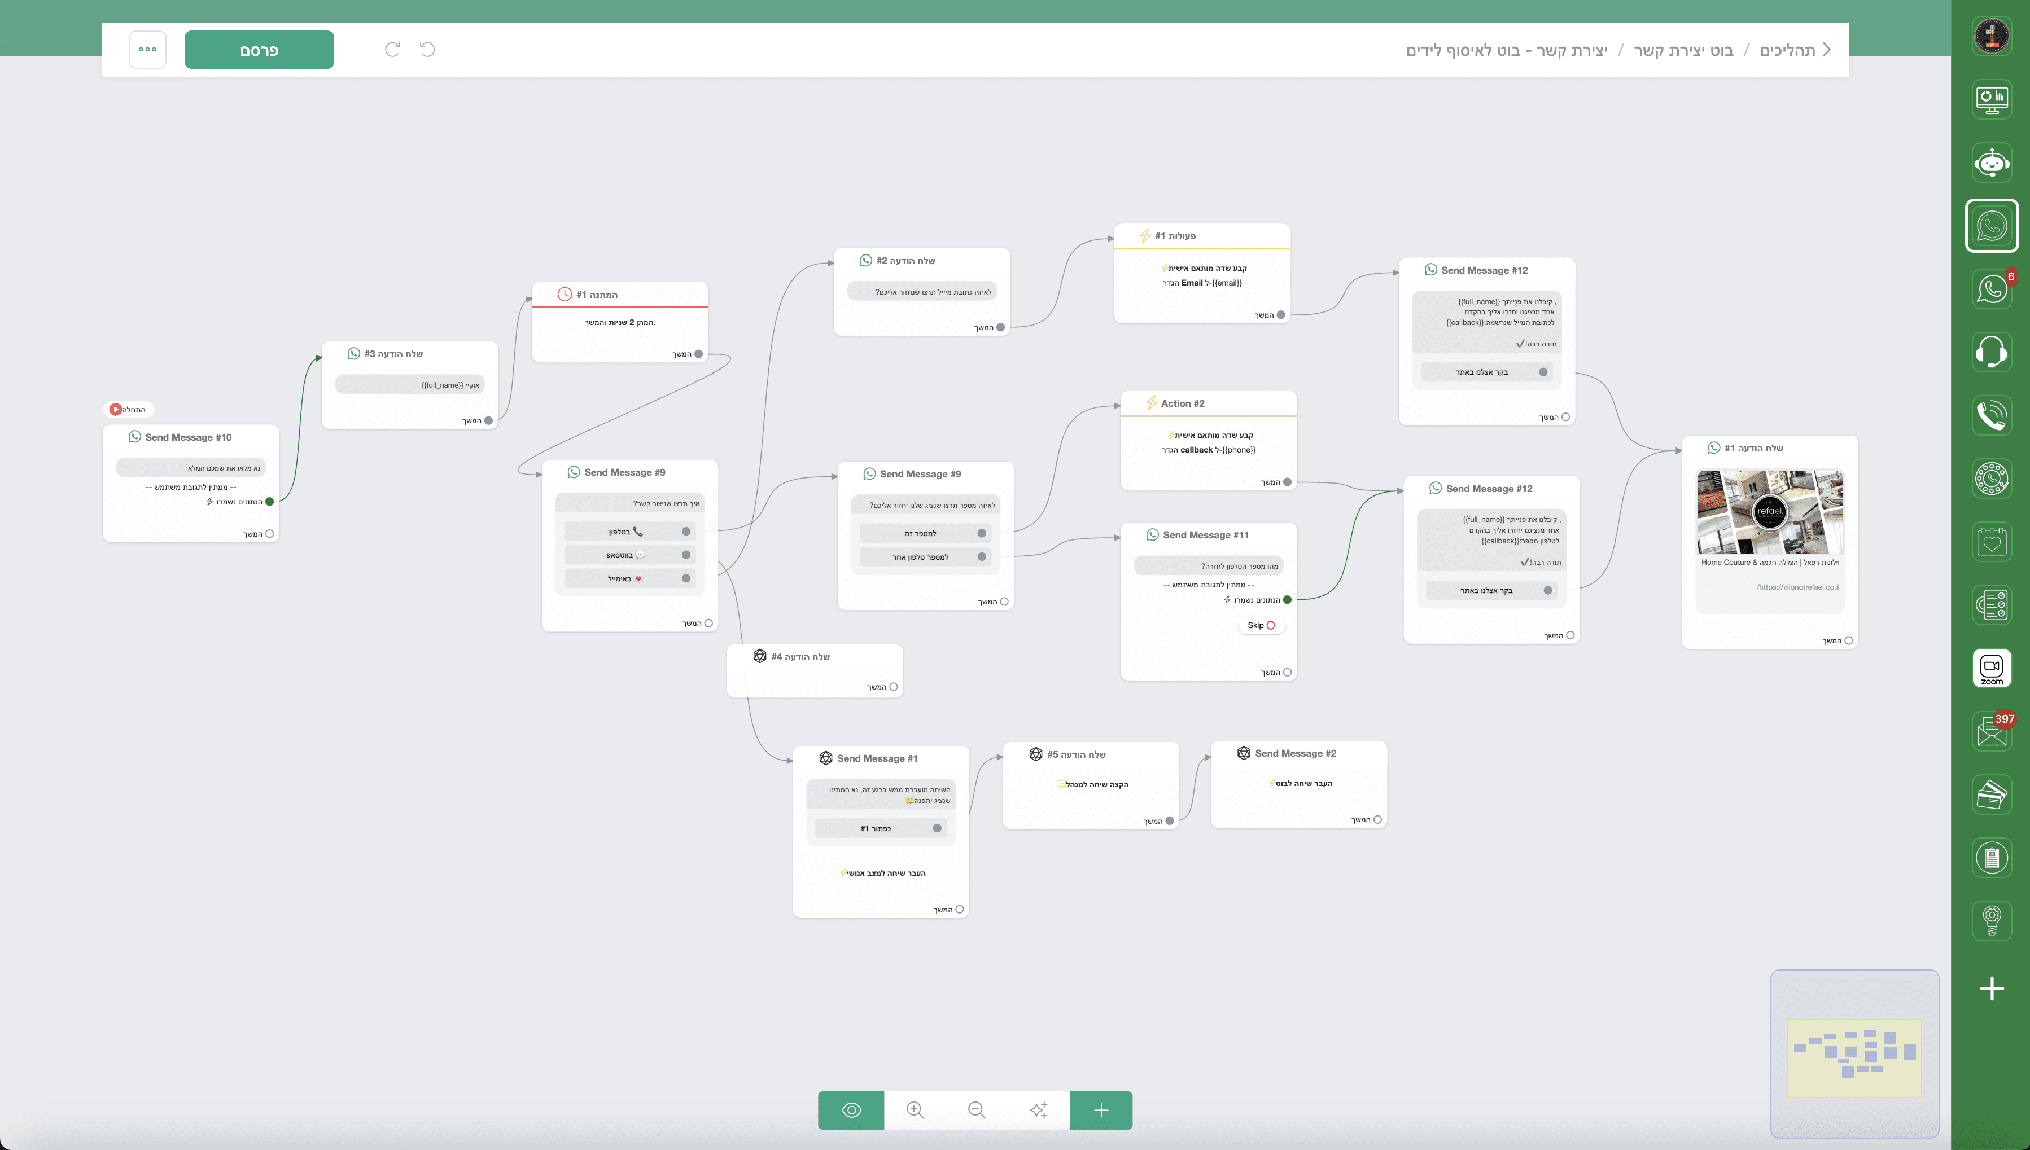Click the zoom in magnifier icon

pyautogui.click(x=915, y=1110)
